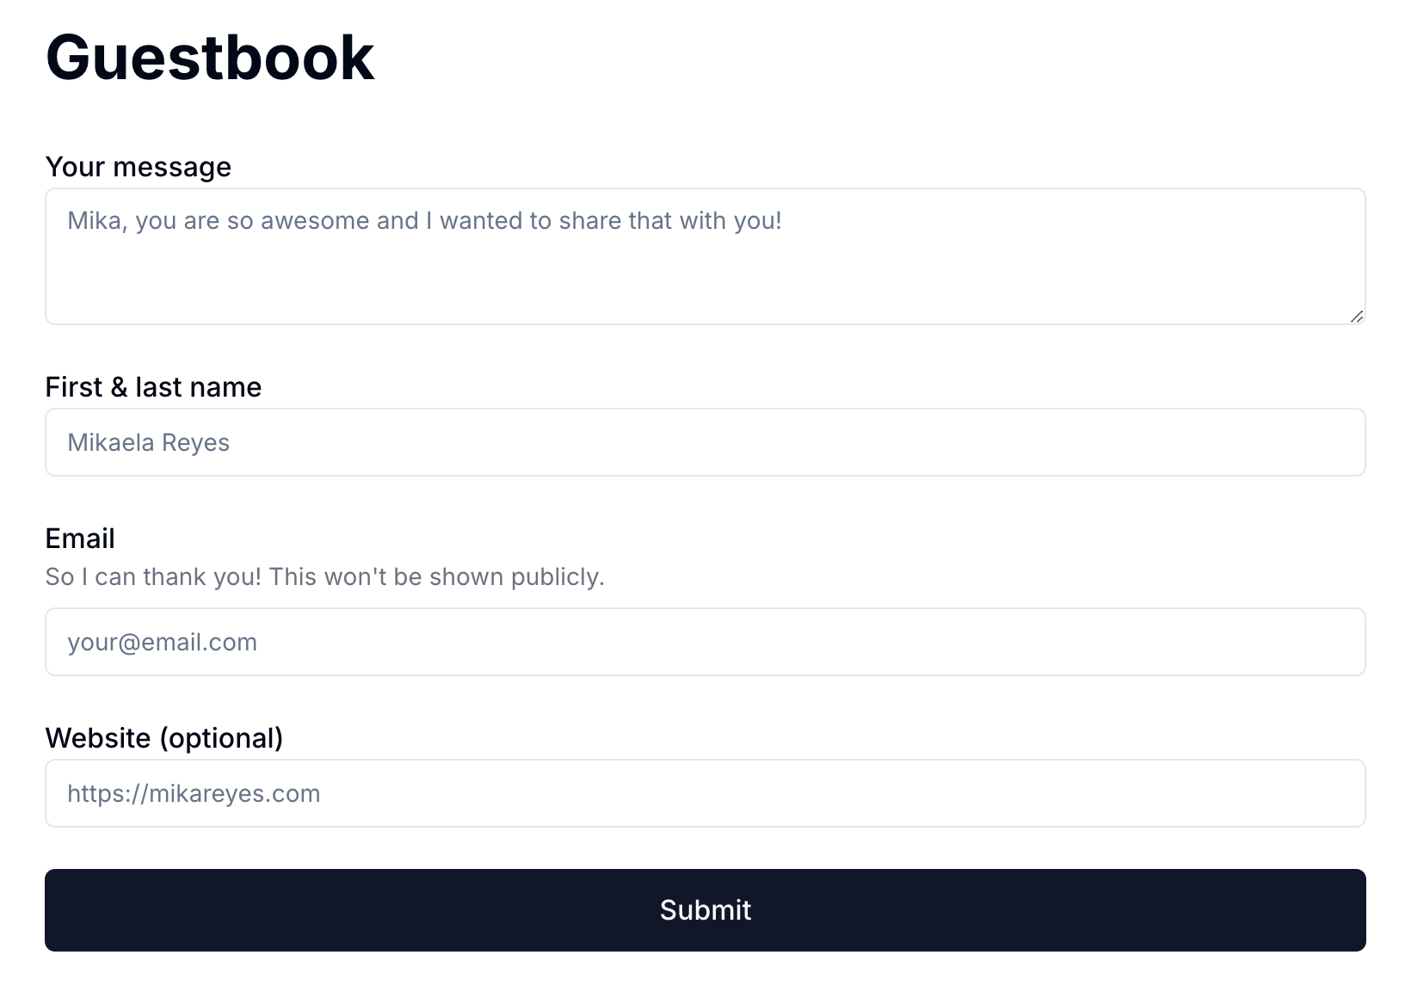Click the Guestbook page heading
The image size is (1411, 998).
pyautogui.click(x=209, y=59)
